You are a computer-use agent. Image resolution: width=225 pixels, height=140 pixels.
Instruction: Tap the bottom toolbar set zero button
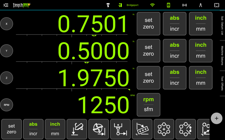coord(12,129)
